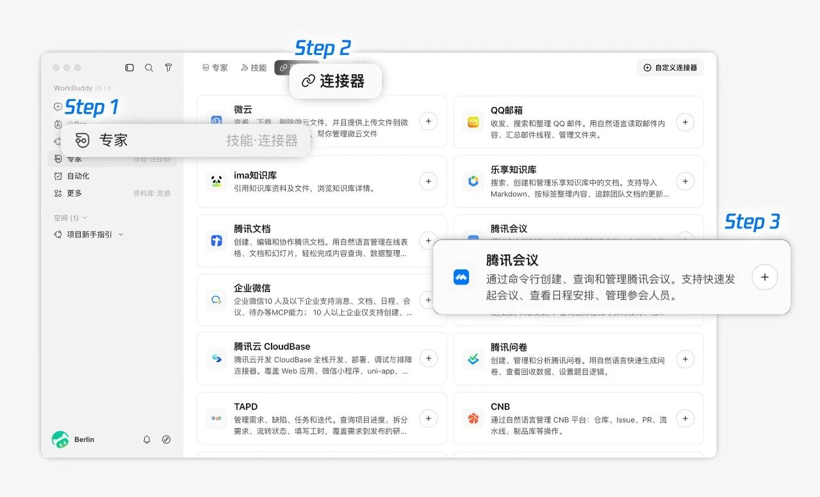Click the 乐享知识库 card title

pyautogui.click(x=514, y=170)
